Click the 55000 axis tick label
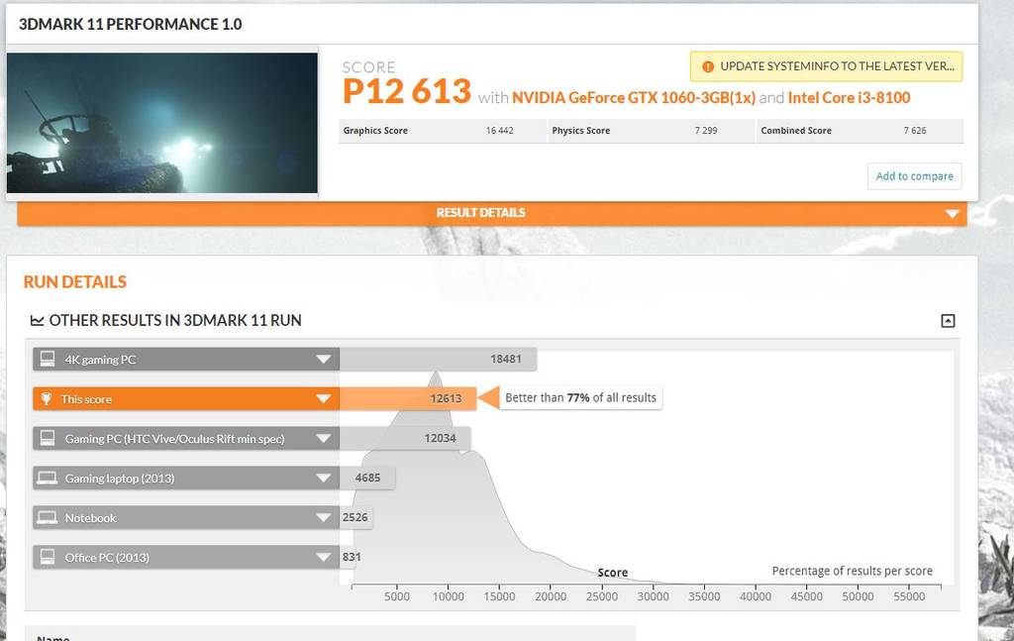Viewport: 1014px width, 641px height. (x=909, y=596)
